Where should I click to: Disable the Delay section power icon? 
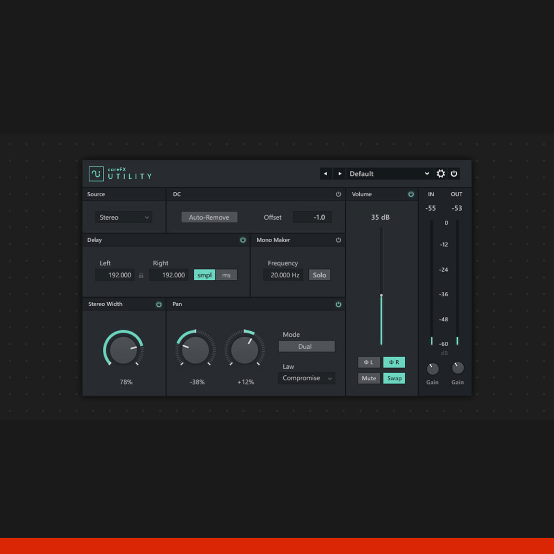tap(243, 240)
